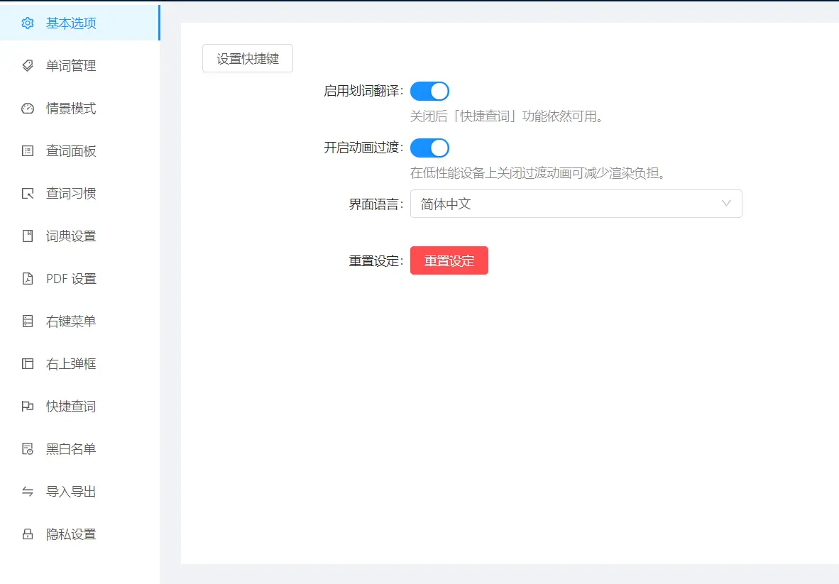Click the panel icon beside 查词面板
The height and width of the screenshot is (584, 839).
pos(27,151)
